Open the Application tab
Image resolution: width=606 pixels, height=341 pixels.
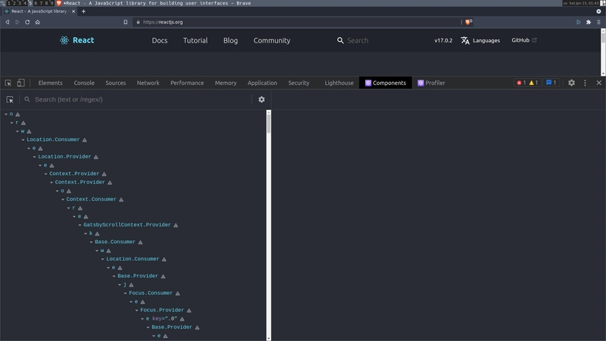[x=262, y=83]
